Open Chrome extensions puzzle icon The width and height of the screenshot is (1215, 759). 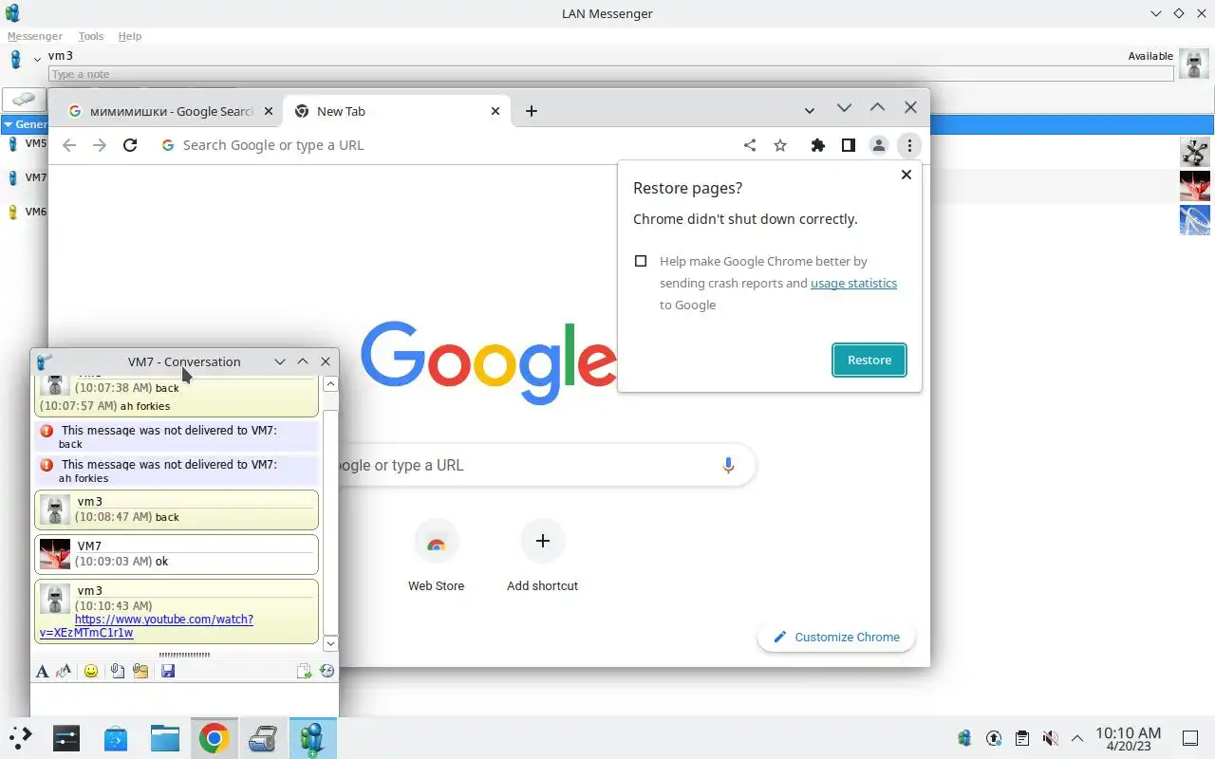(817, 145)
